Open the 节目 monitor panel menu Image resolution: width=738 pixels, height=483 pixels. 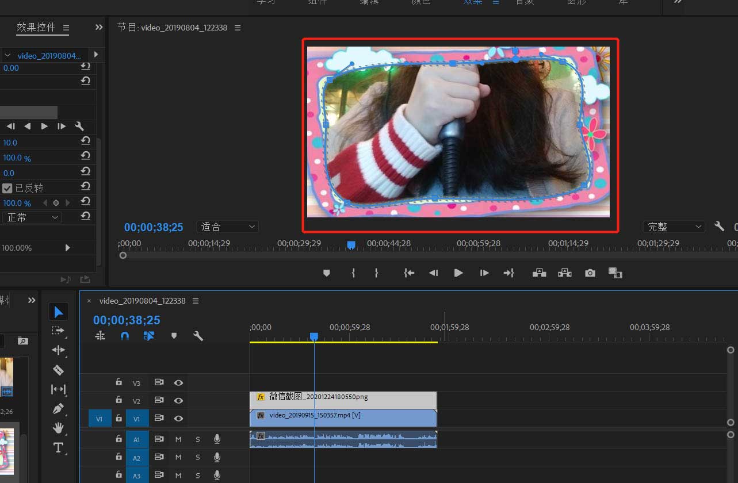238,28
